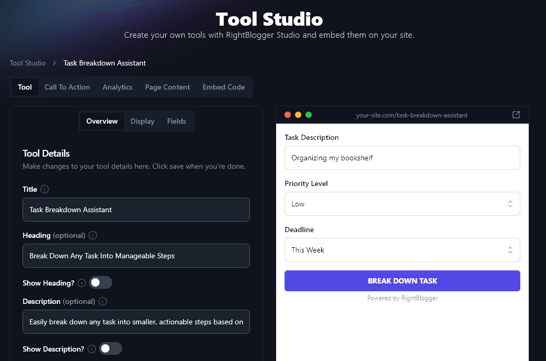The image size is (546, 361).
Task: Click inside the Task Description field
Action: coord(402,158)
